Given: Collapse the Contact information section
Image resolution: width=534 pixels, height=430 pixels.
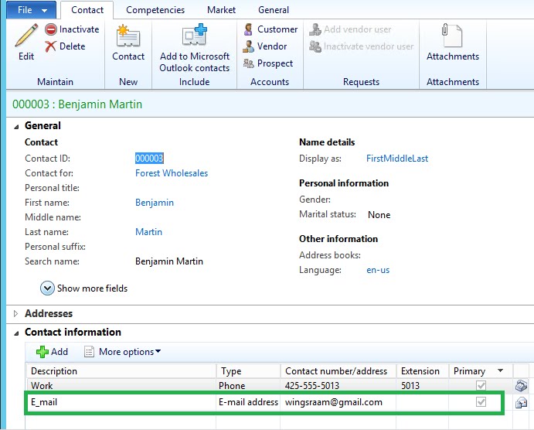Looking at the screenshot, I should coord(16,333).
